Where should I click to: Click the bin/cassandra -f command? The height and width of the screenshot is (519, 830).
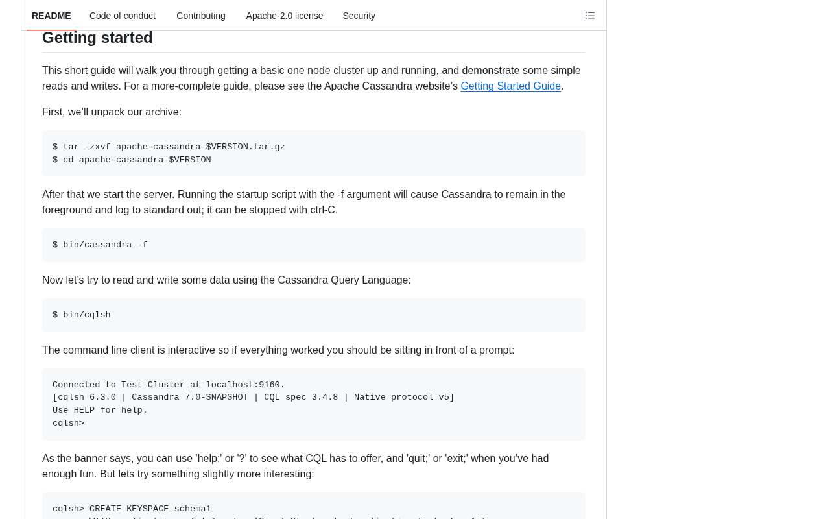100,245
